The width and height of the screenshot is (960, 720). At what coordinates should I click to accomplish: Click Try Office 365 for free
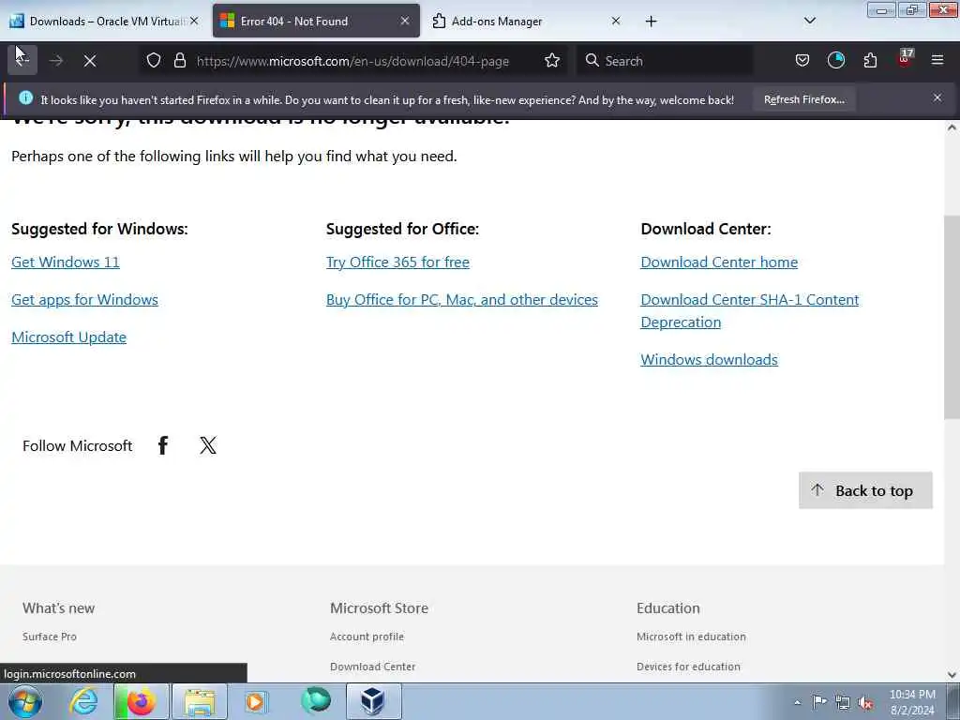pyautogui.click(x=397, y=262)
